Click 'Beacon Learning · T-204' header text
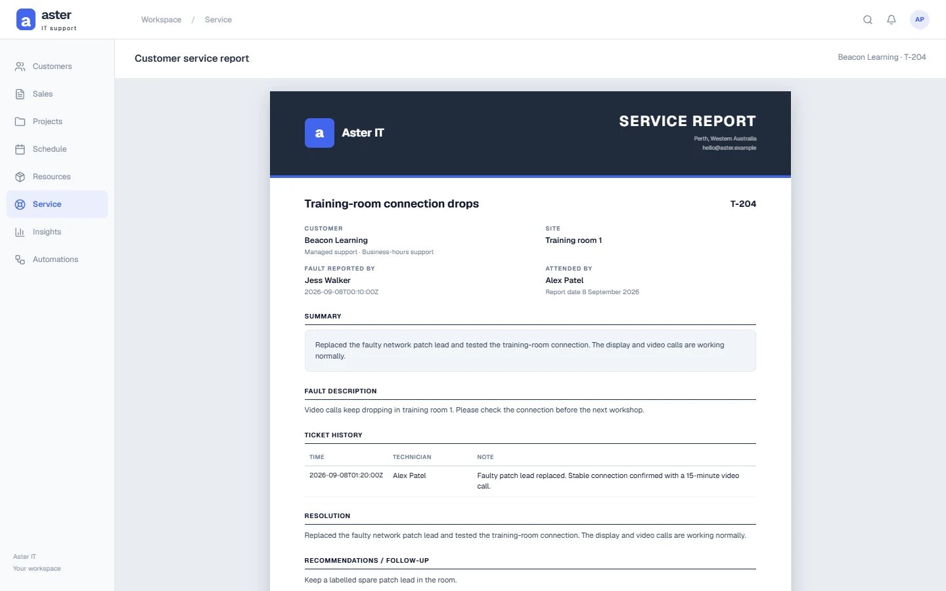Image resolution: width=946 pixels, height=591 pixels. [x=882, y=57]
